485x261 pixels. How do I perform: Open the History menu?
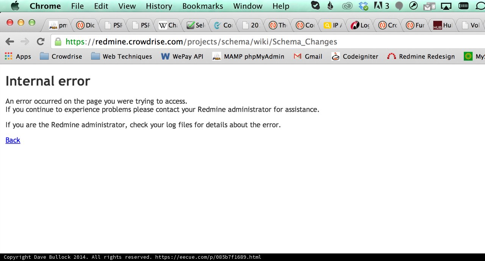pos(159,6)
